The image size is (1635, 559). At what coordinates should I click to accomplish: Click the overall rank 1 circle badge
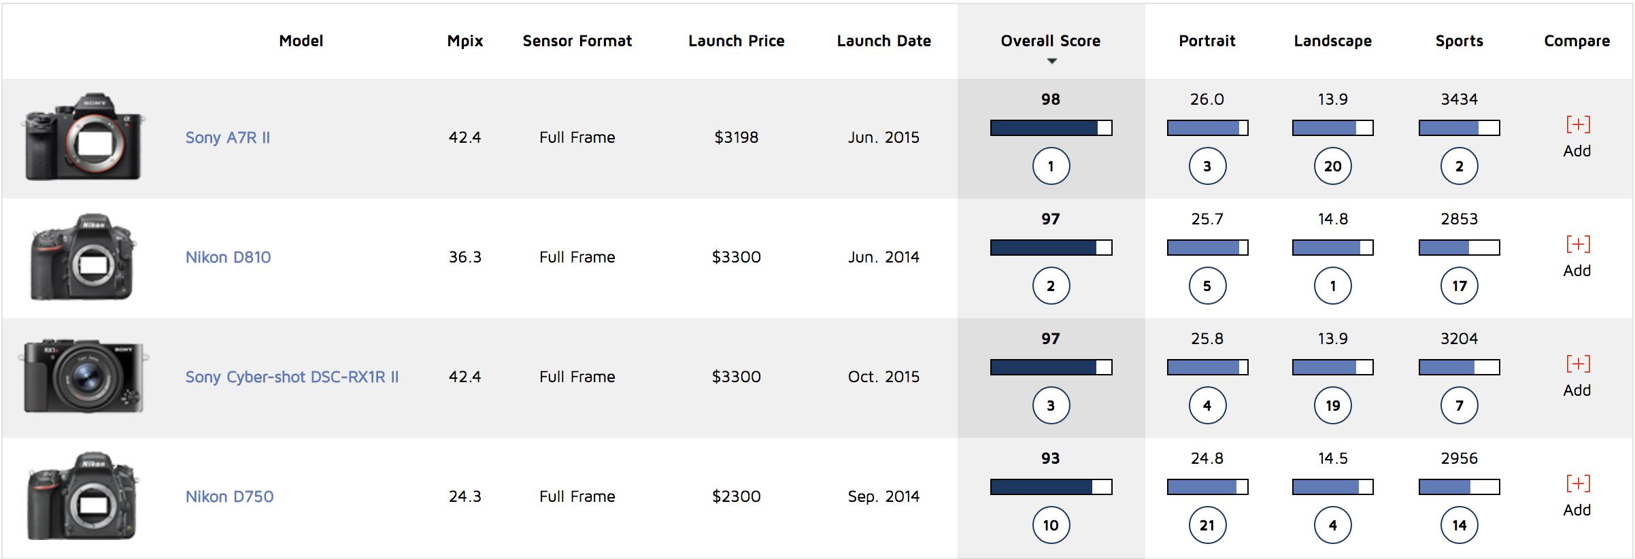point(1051,166)
